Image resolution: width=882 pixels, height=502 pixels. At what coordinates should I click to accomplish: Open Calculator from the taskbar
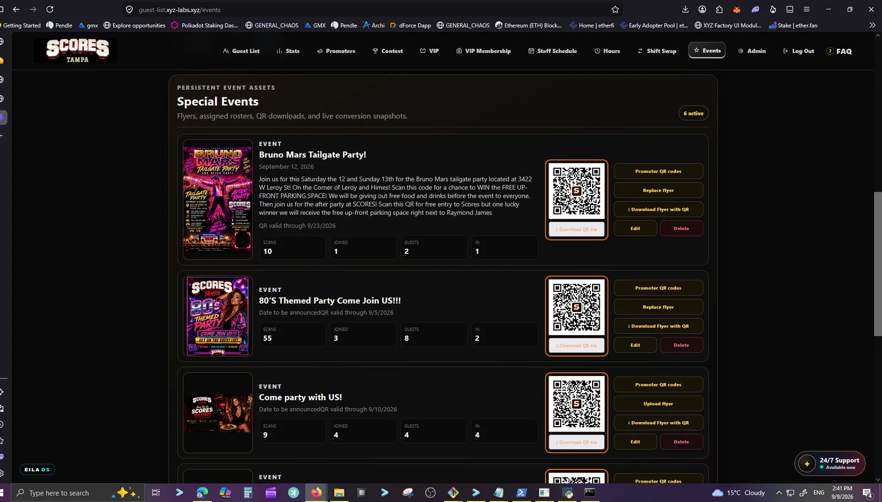point(248,493)
